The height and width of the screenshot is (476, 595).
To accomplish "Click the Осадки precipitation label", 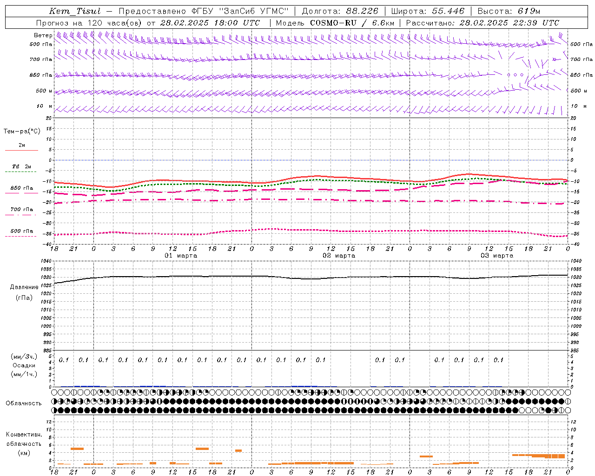I will point(24,365).
